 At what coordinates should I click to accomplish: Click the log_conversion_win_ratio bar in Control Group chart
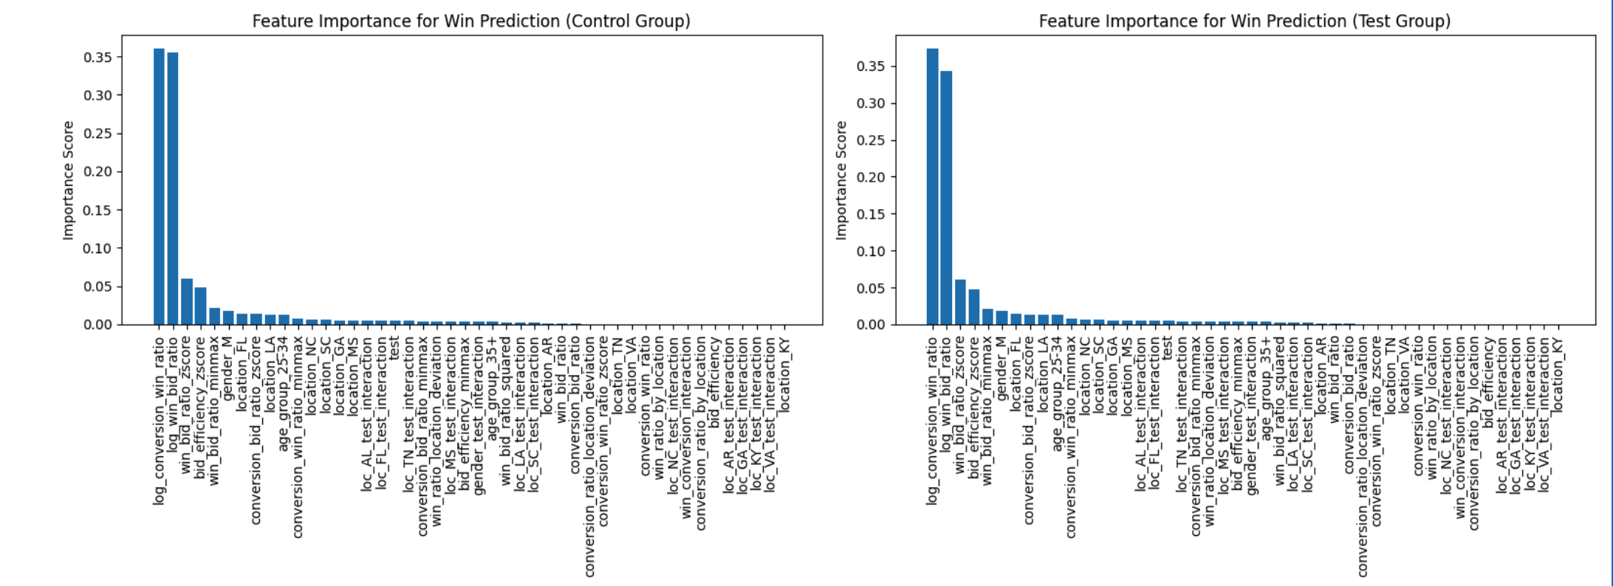159,186
